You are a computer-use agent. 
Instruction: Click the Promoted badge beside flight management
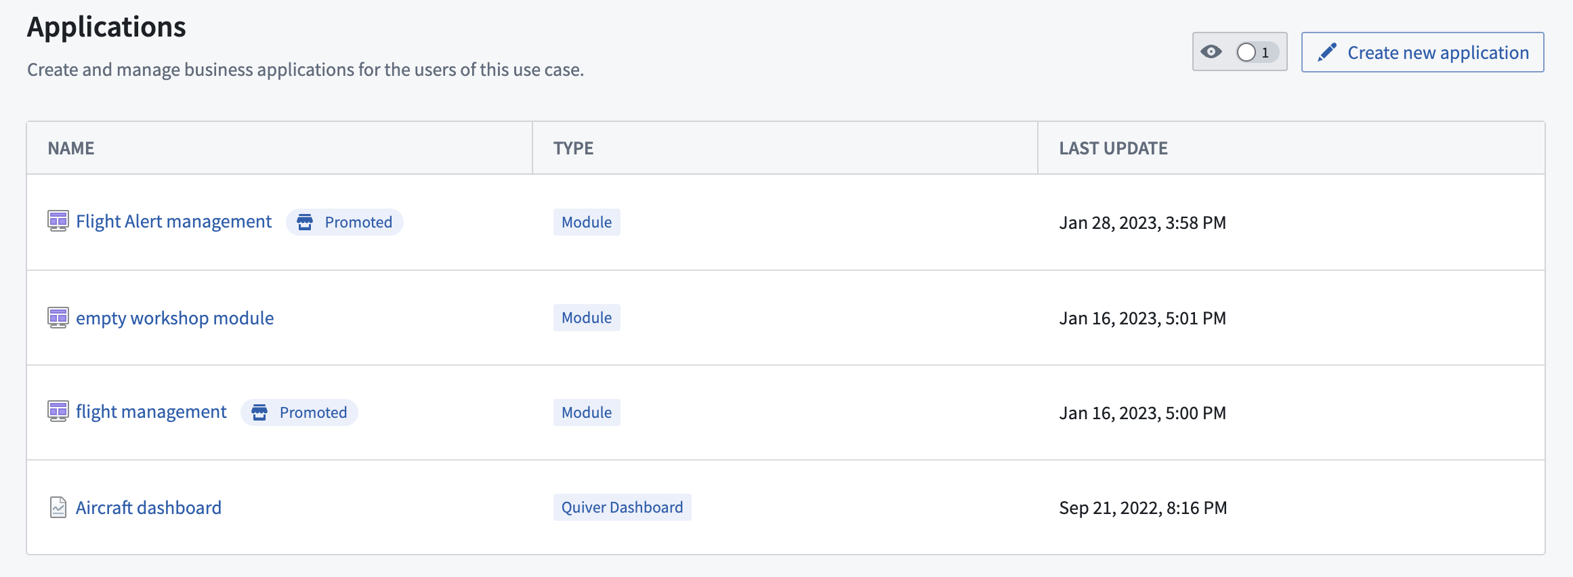click(299, 412)
